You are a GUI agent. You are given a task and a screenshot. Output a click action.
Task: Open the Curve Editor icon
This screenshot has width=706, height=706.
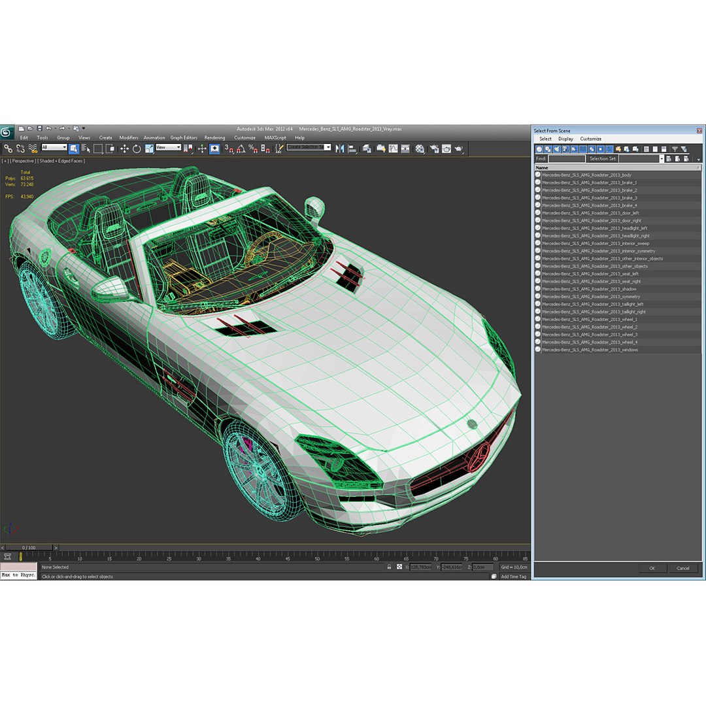coord(393,148)
